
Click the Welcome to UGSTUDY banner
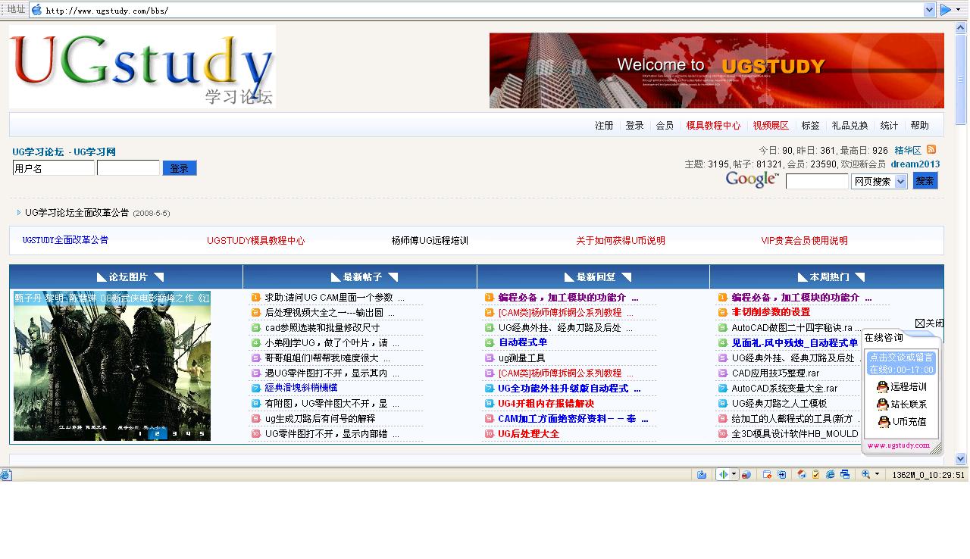point(717,70)
